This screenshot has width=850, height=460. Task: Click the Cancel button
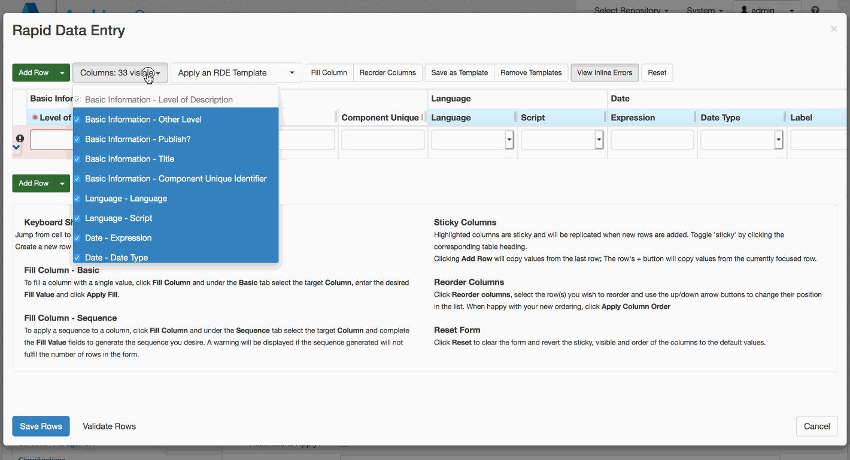pos(816,427)
